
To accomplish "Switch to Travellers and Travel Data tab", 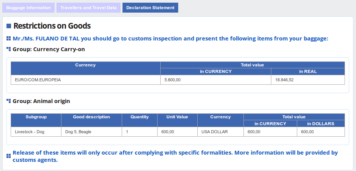I will pyautogui.click(x=89, y=8).
